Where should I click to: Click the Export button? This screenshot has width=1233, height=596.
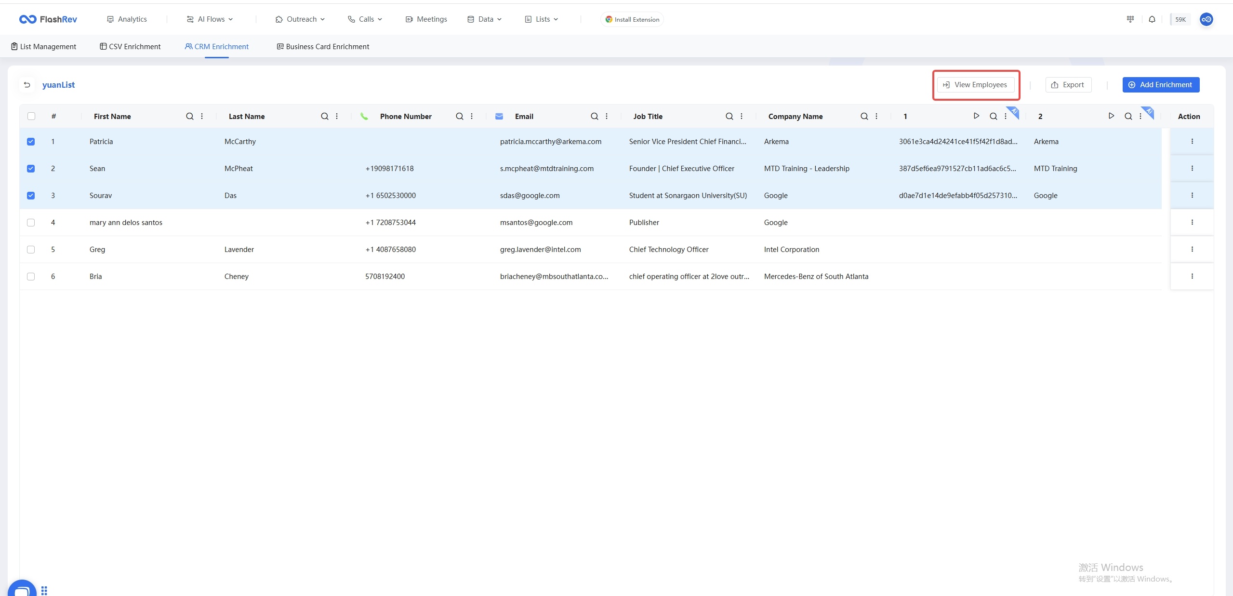tap(1068, 85)
